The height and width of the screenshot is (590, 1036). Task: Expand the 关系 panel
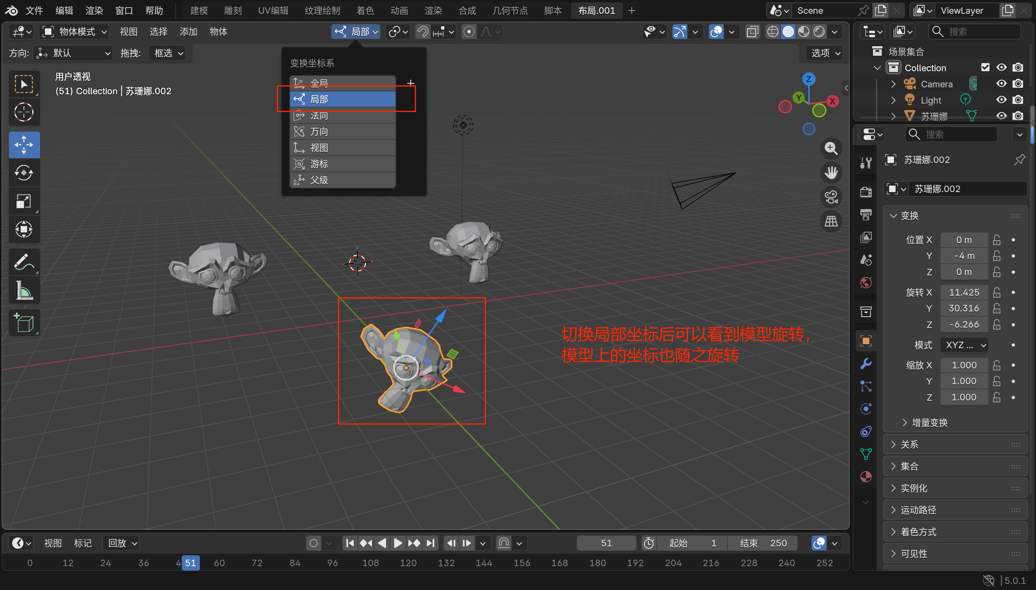point(909,444)
